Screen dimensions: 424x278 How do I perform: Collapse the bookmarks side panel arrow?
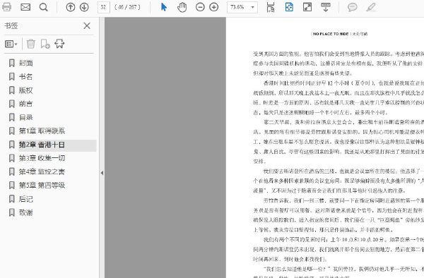(102, 173)
